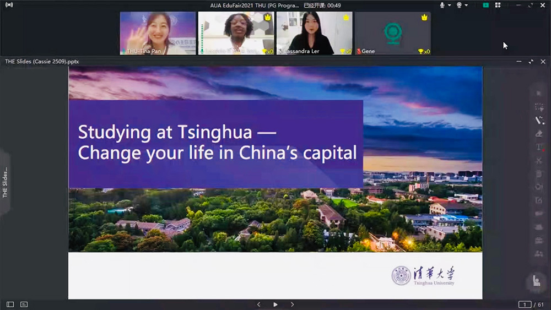Screen dimensions: 551x310
Task: Click the webcam icon in title bar
Action: [x=459, y=5]
